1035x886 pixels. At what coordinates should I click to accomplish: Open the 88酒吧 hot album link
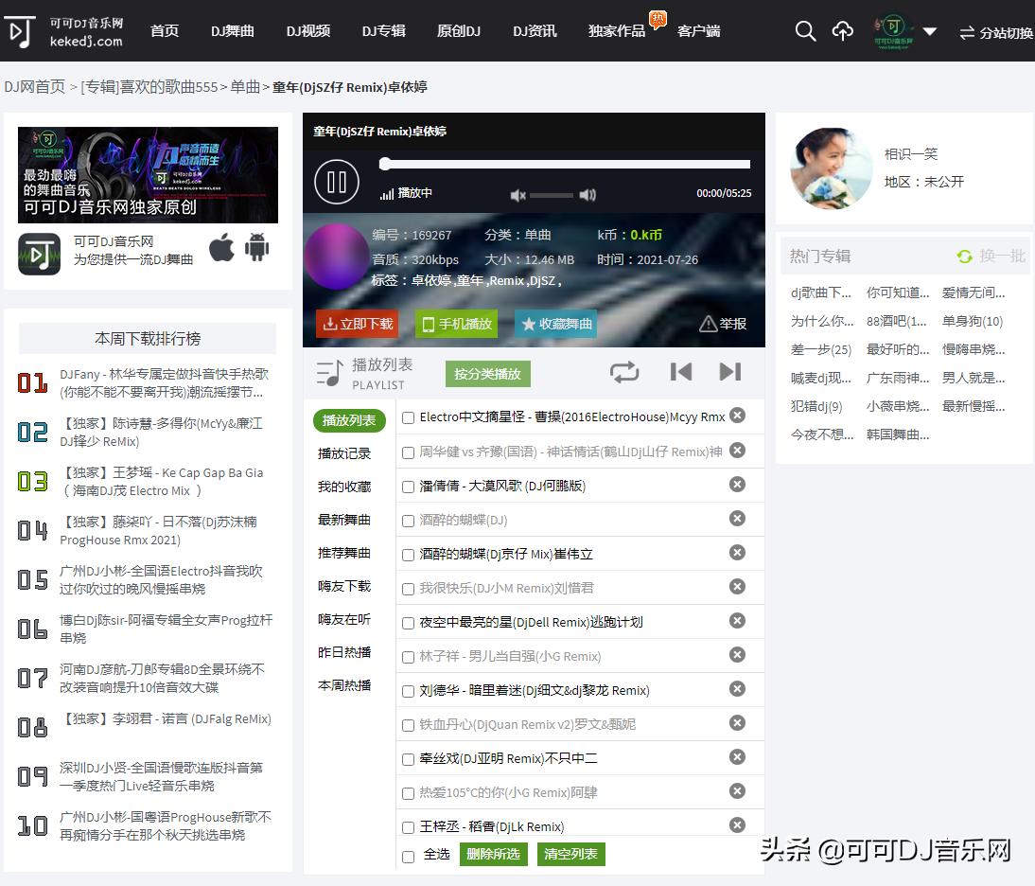(896, 322)
